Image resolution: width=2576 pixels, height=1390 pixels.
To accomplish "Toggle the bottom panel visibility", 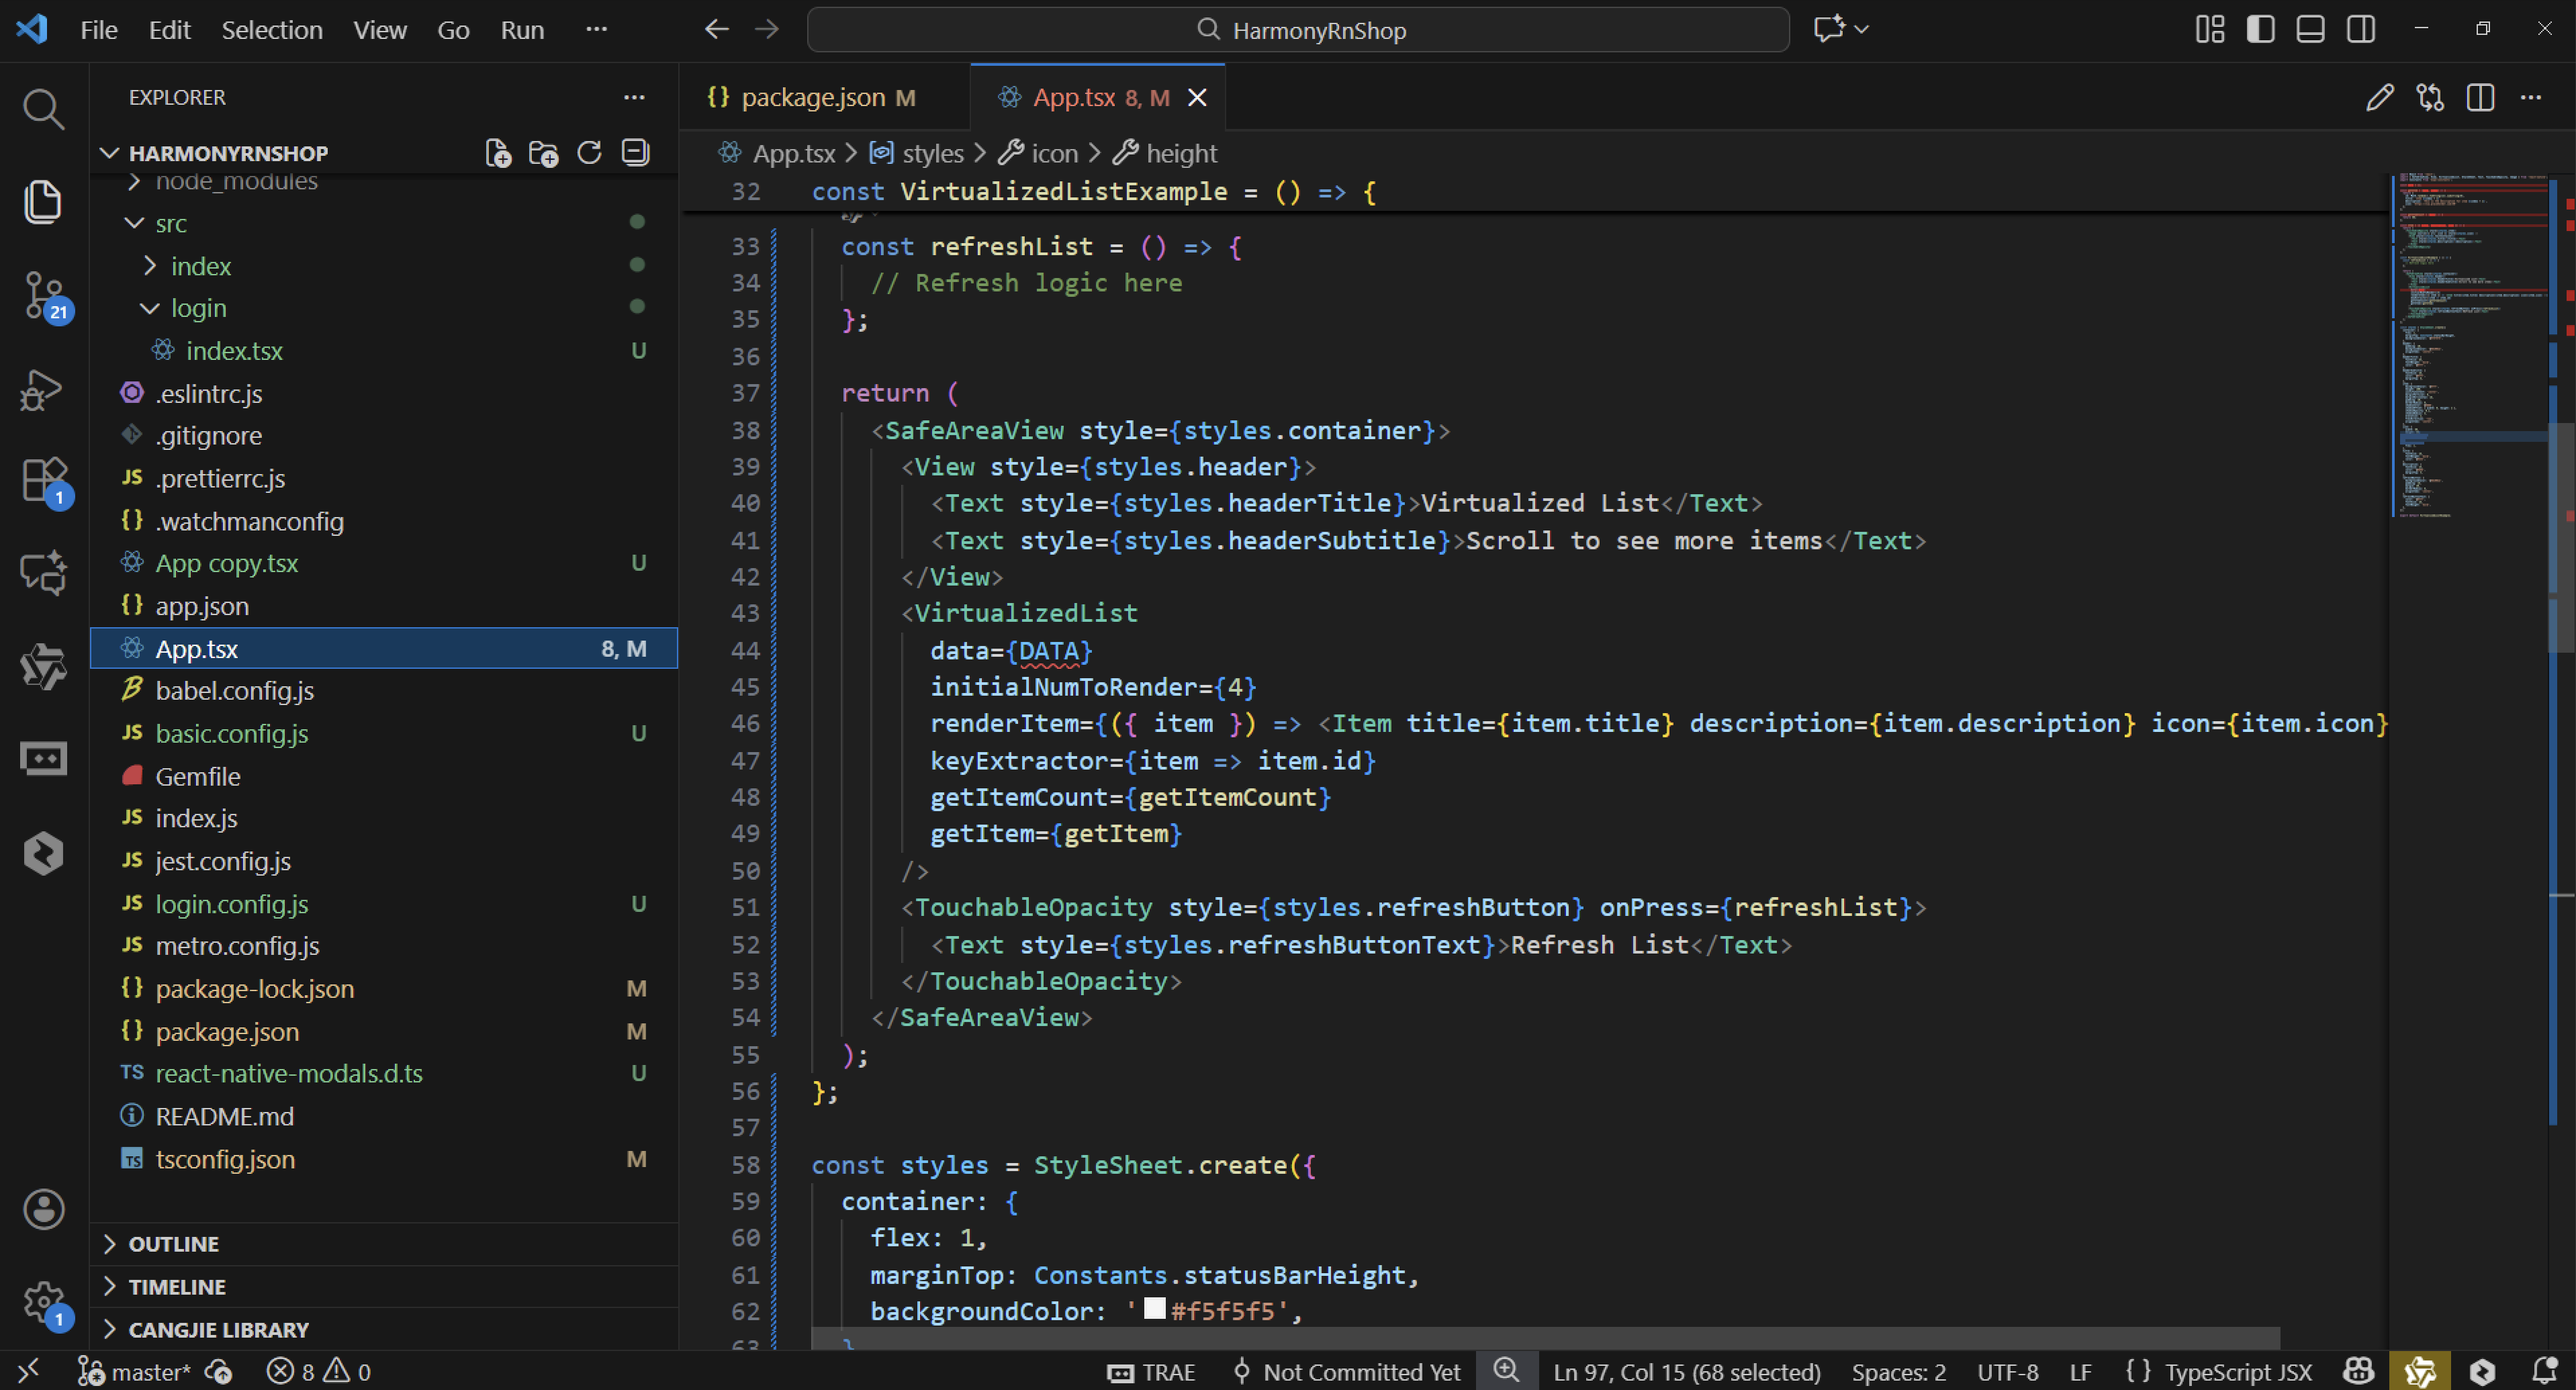I will (2310, 29).
